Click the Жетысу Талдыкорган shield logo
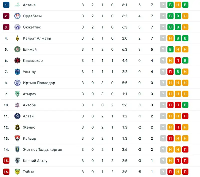 [17, 149]
